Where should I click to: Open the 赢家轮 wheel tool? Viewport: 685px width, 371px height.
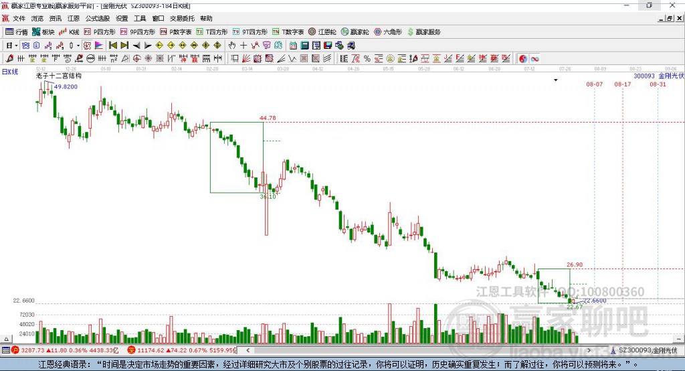(355, 32)
